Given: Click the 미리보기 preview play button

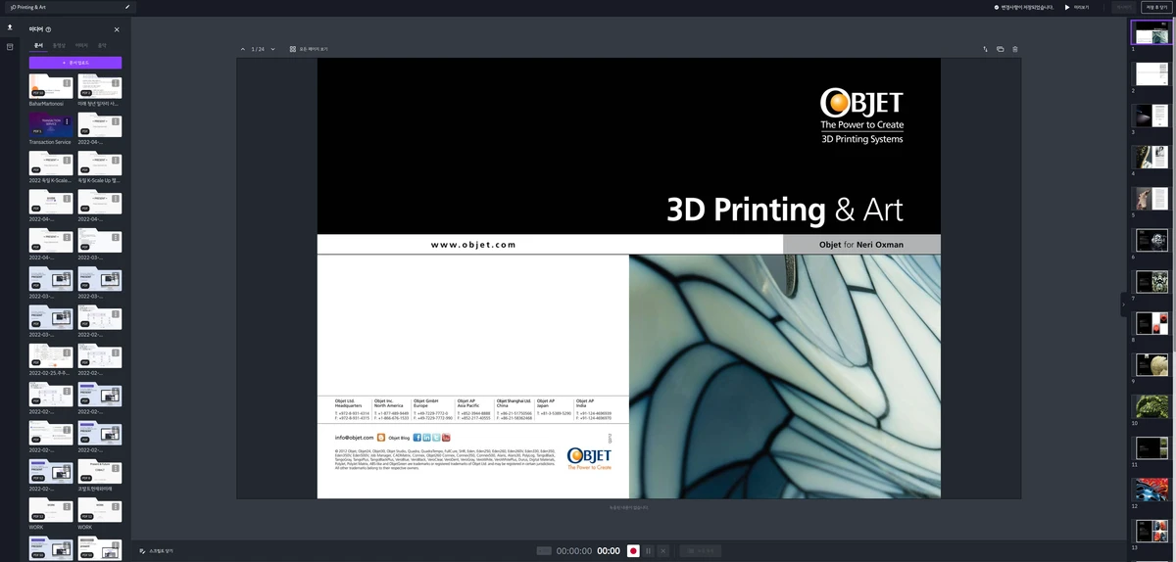Looking at the screenshot, I should (x=1077, y=7).
